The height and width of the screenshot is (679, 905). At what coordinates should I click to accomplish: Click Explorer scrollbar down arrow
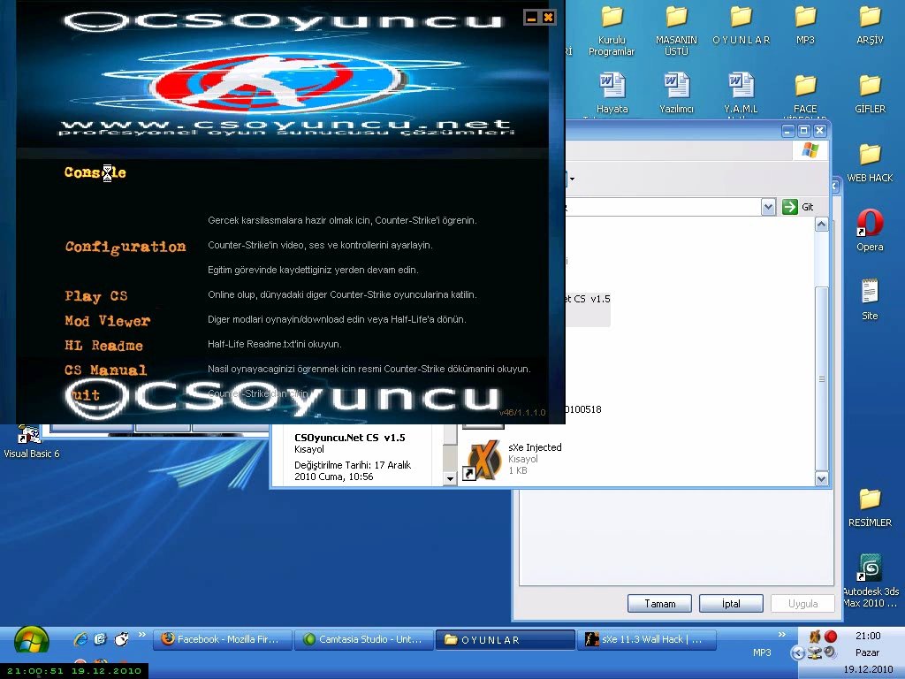point(821,478)
